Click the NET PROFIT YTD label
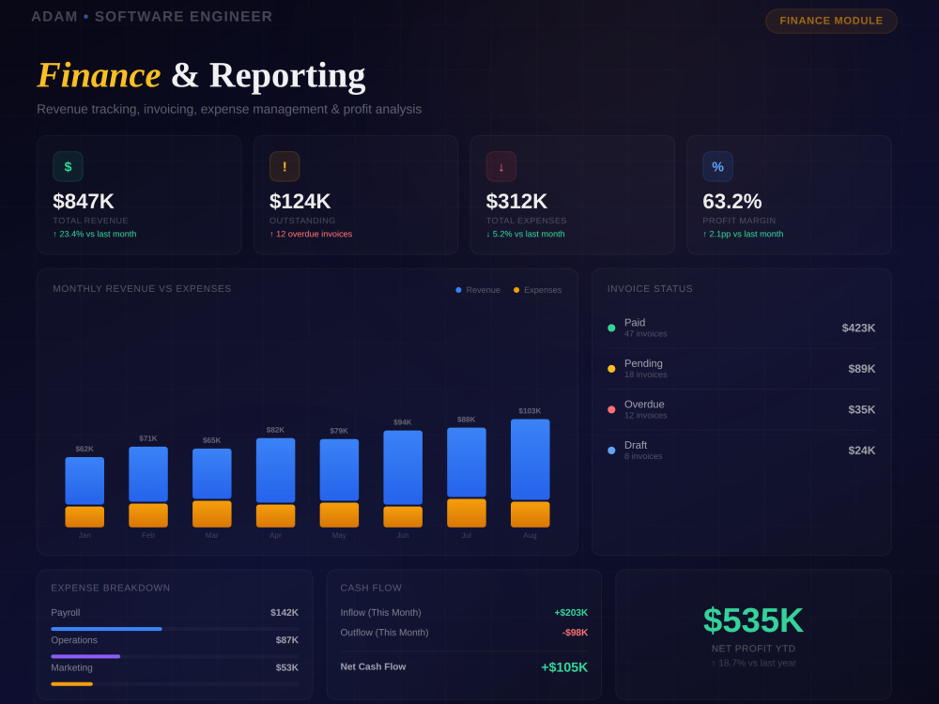 click(x=753, y=649)
